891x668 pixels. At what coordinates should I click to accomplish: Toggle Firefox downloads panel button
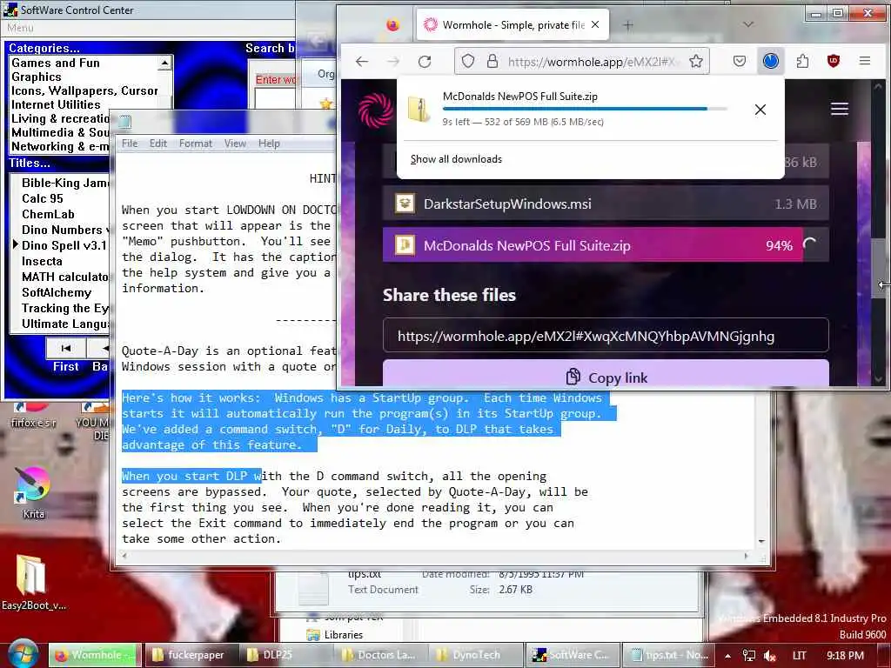(771, 61)
